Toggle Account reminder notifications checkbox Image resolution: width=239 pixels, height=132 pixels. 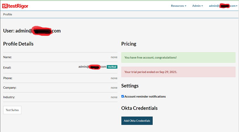[x=123, y=96]
